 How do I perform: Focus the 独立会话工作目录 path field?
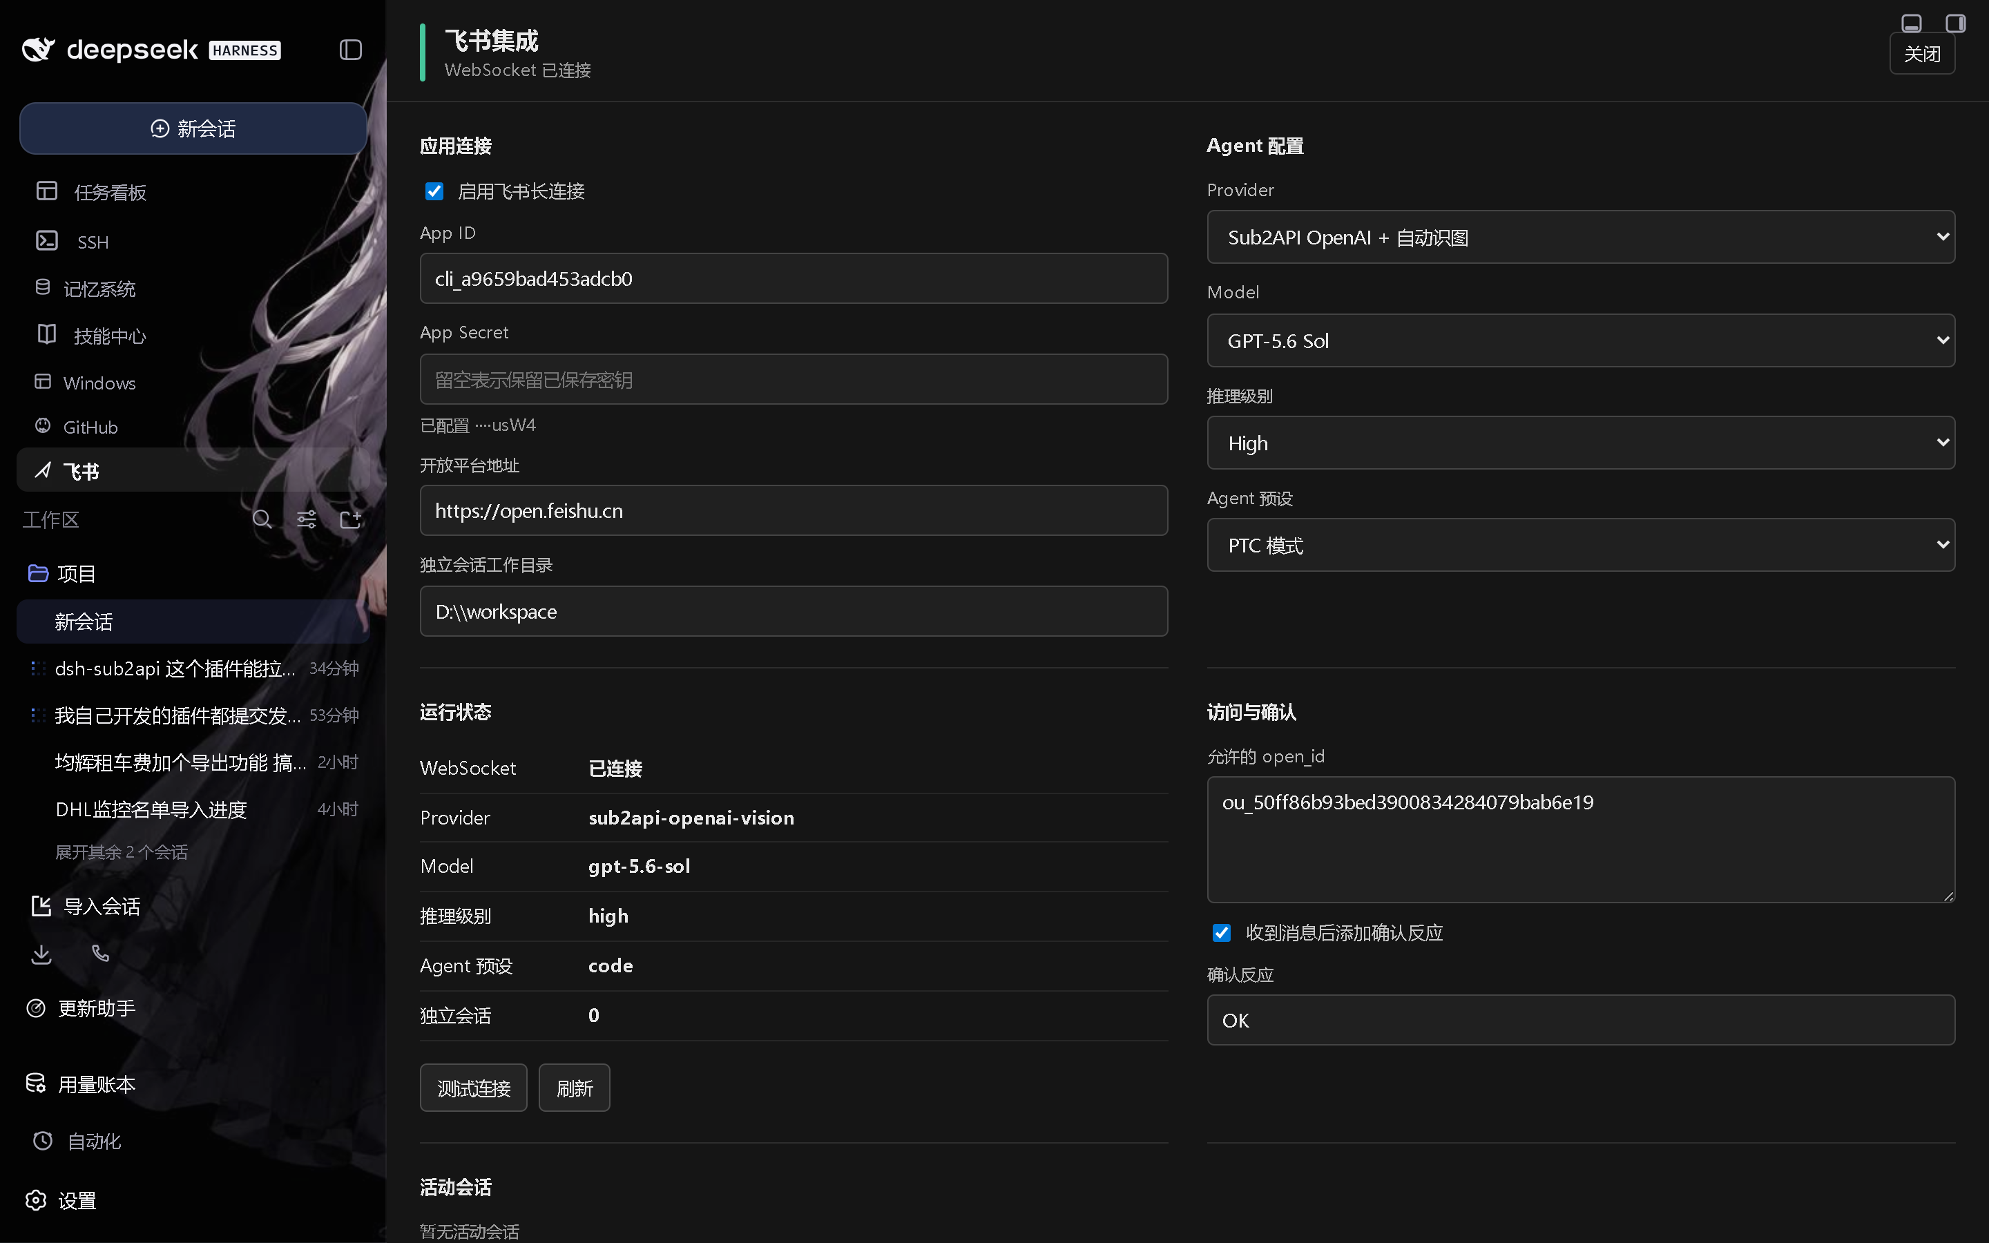794,611
